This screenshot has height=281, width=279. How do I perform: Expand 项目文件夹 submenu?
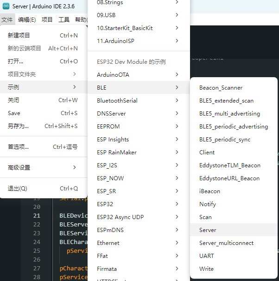point(44,74)
